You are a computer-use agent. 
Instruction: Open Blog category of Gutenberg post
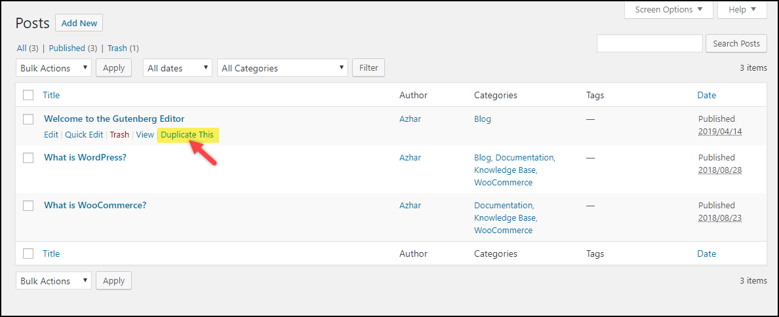click(483, 119)
